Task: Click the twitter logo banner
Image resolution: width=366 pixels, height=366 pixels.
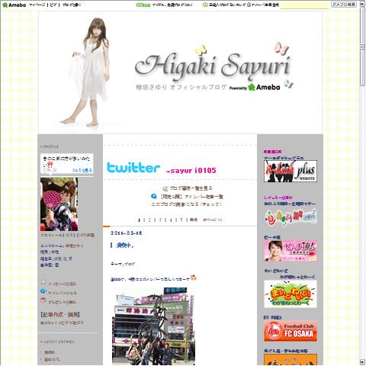Action: coord(133,168)
